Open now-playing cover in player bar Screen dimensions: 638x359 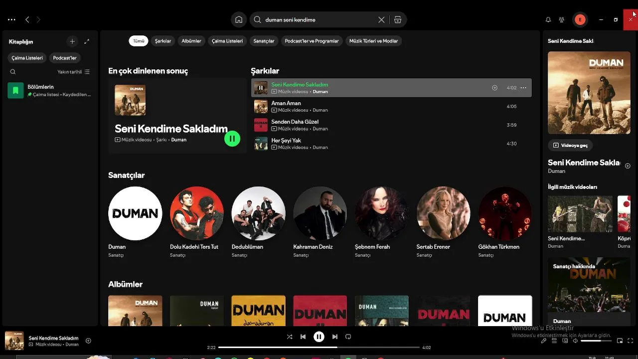click(x=14, y=341)
